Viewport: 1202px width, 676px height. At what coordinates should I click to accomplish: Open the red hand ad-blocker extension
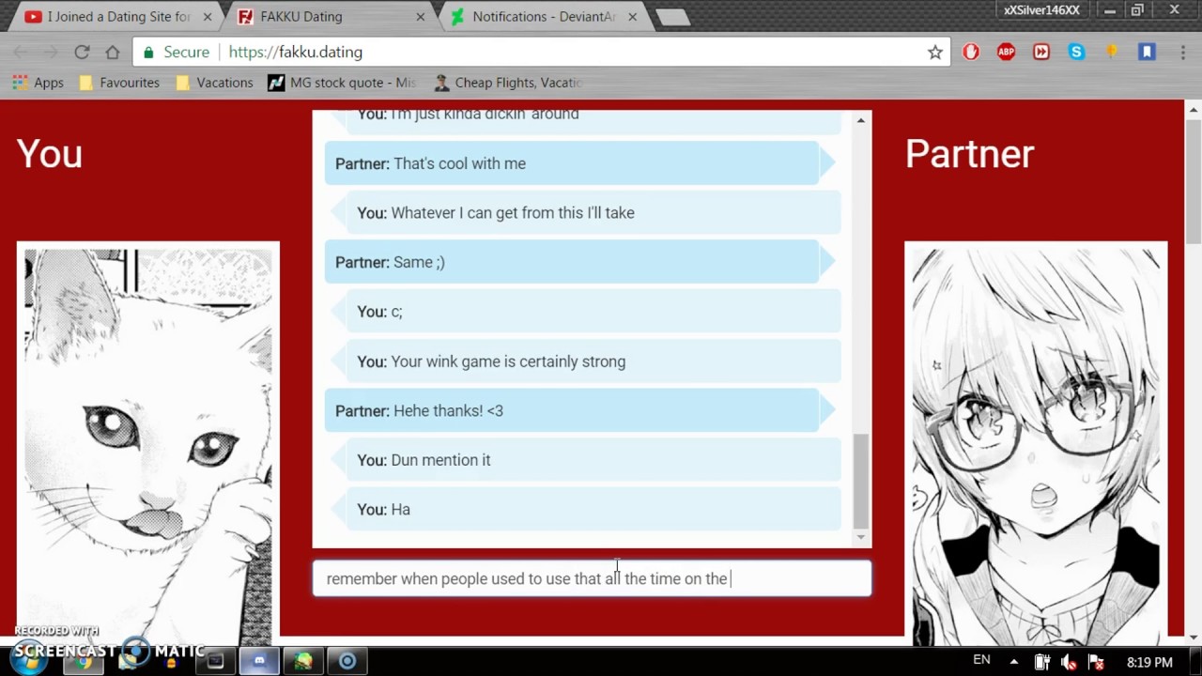971,53
